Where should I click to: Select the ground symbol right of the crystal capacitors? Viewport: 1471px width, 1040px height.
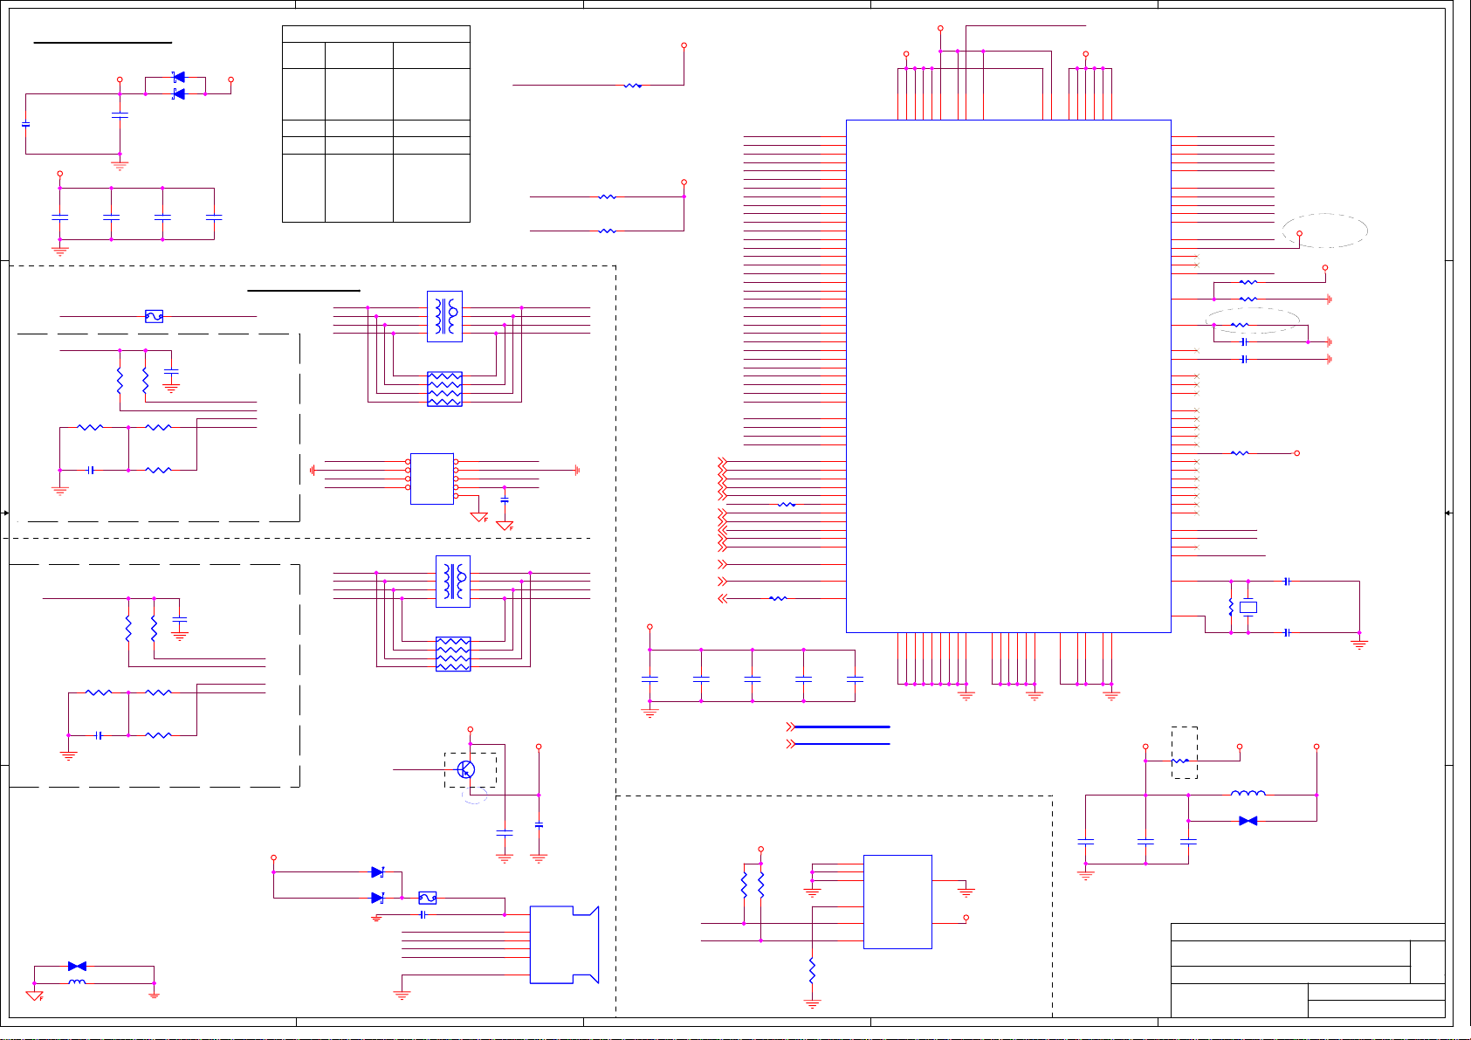pyautogui.click(x=1359, y=644)
